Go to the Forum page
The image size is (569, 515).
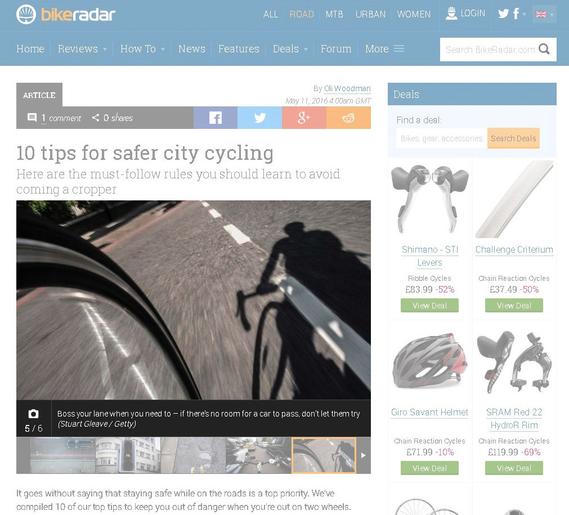336,48
